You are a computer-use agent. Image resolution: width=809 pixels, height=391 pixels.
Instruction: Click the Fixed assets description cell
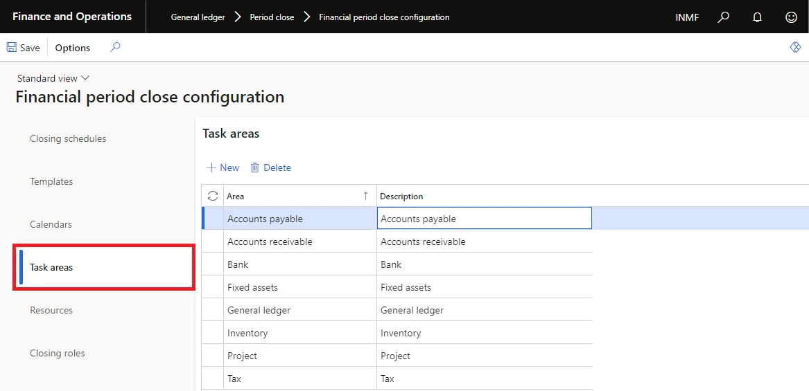tap(485, 287)
